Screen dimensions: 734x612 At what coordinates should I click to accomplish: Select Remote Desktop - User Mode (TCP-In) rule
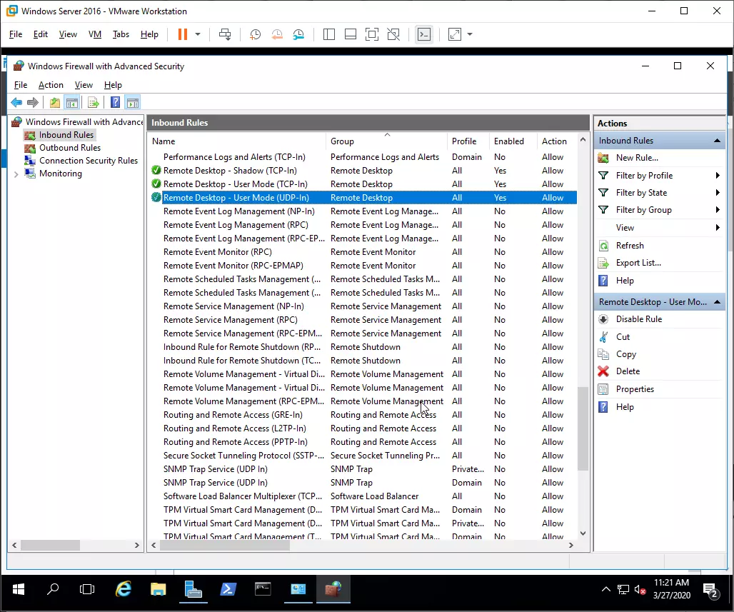click(363, 184)
